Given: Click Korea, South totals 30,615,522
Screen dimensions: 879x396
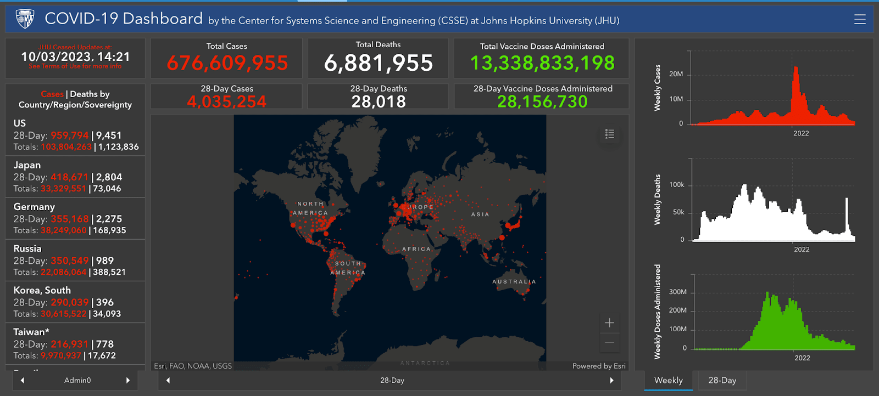Looking at the screenshot, I should 63,314.
